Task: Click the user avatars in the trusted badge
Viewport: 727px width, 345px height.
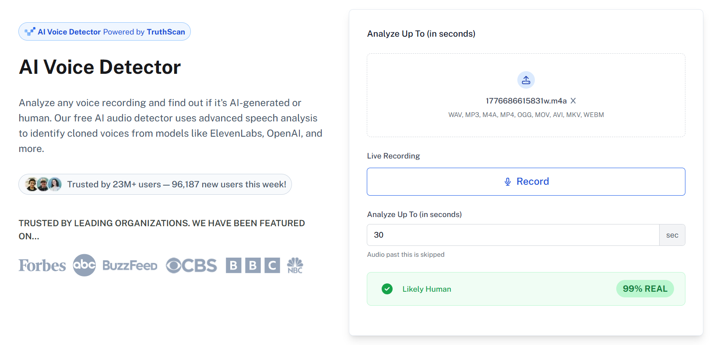Action: pos(43,184)
